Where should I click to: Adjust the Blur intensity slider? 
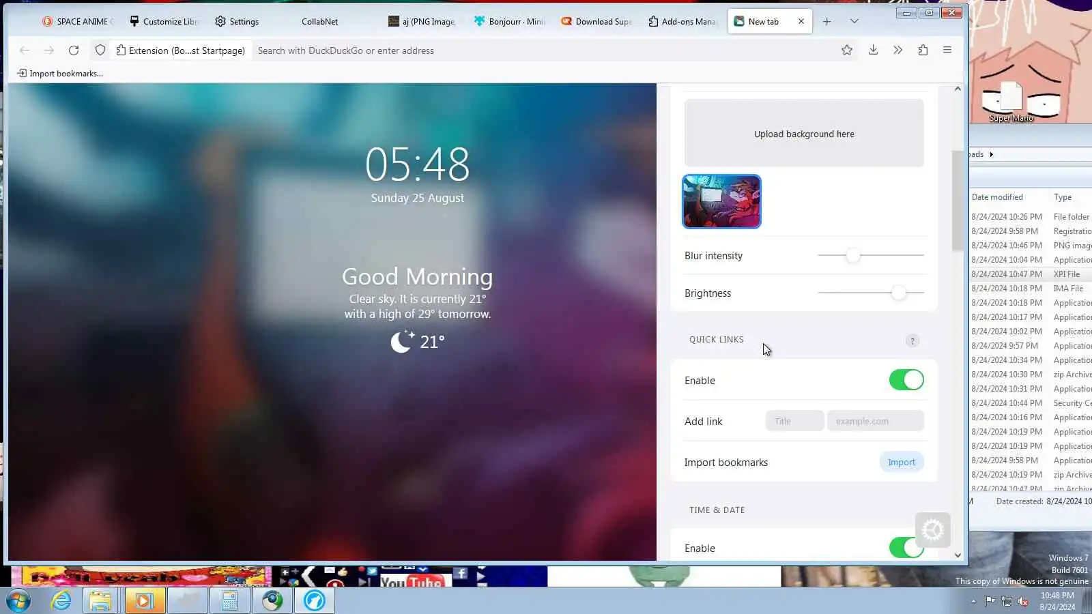(x=871, y=255)
